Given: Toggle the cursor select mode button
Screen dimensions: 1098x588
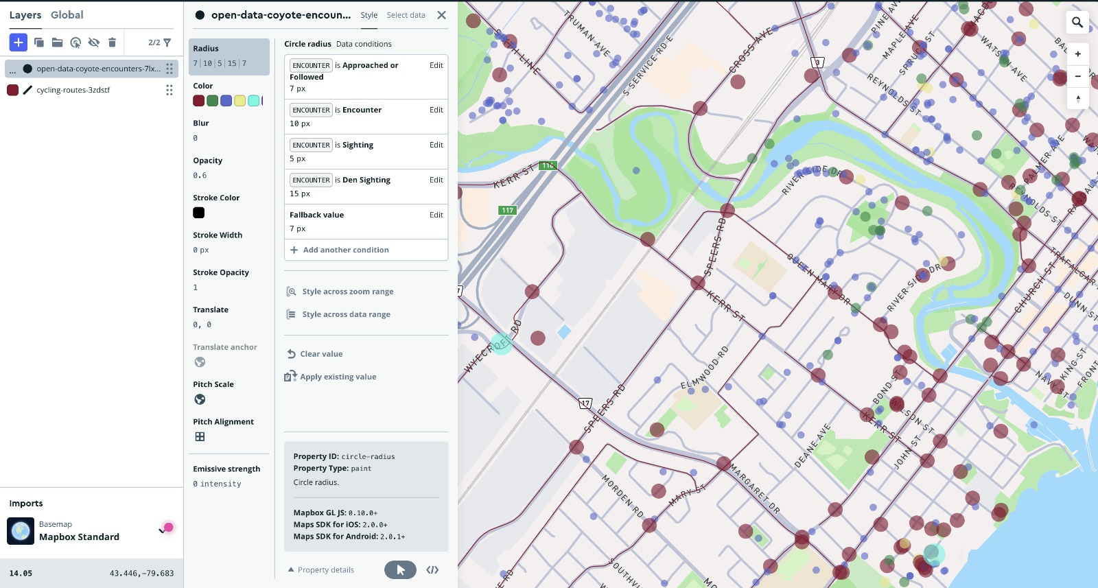Looking at the screenshot, I should [400, 570].
